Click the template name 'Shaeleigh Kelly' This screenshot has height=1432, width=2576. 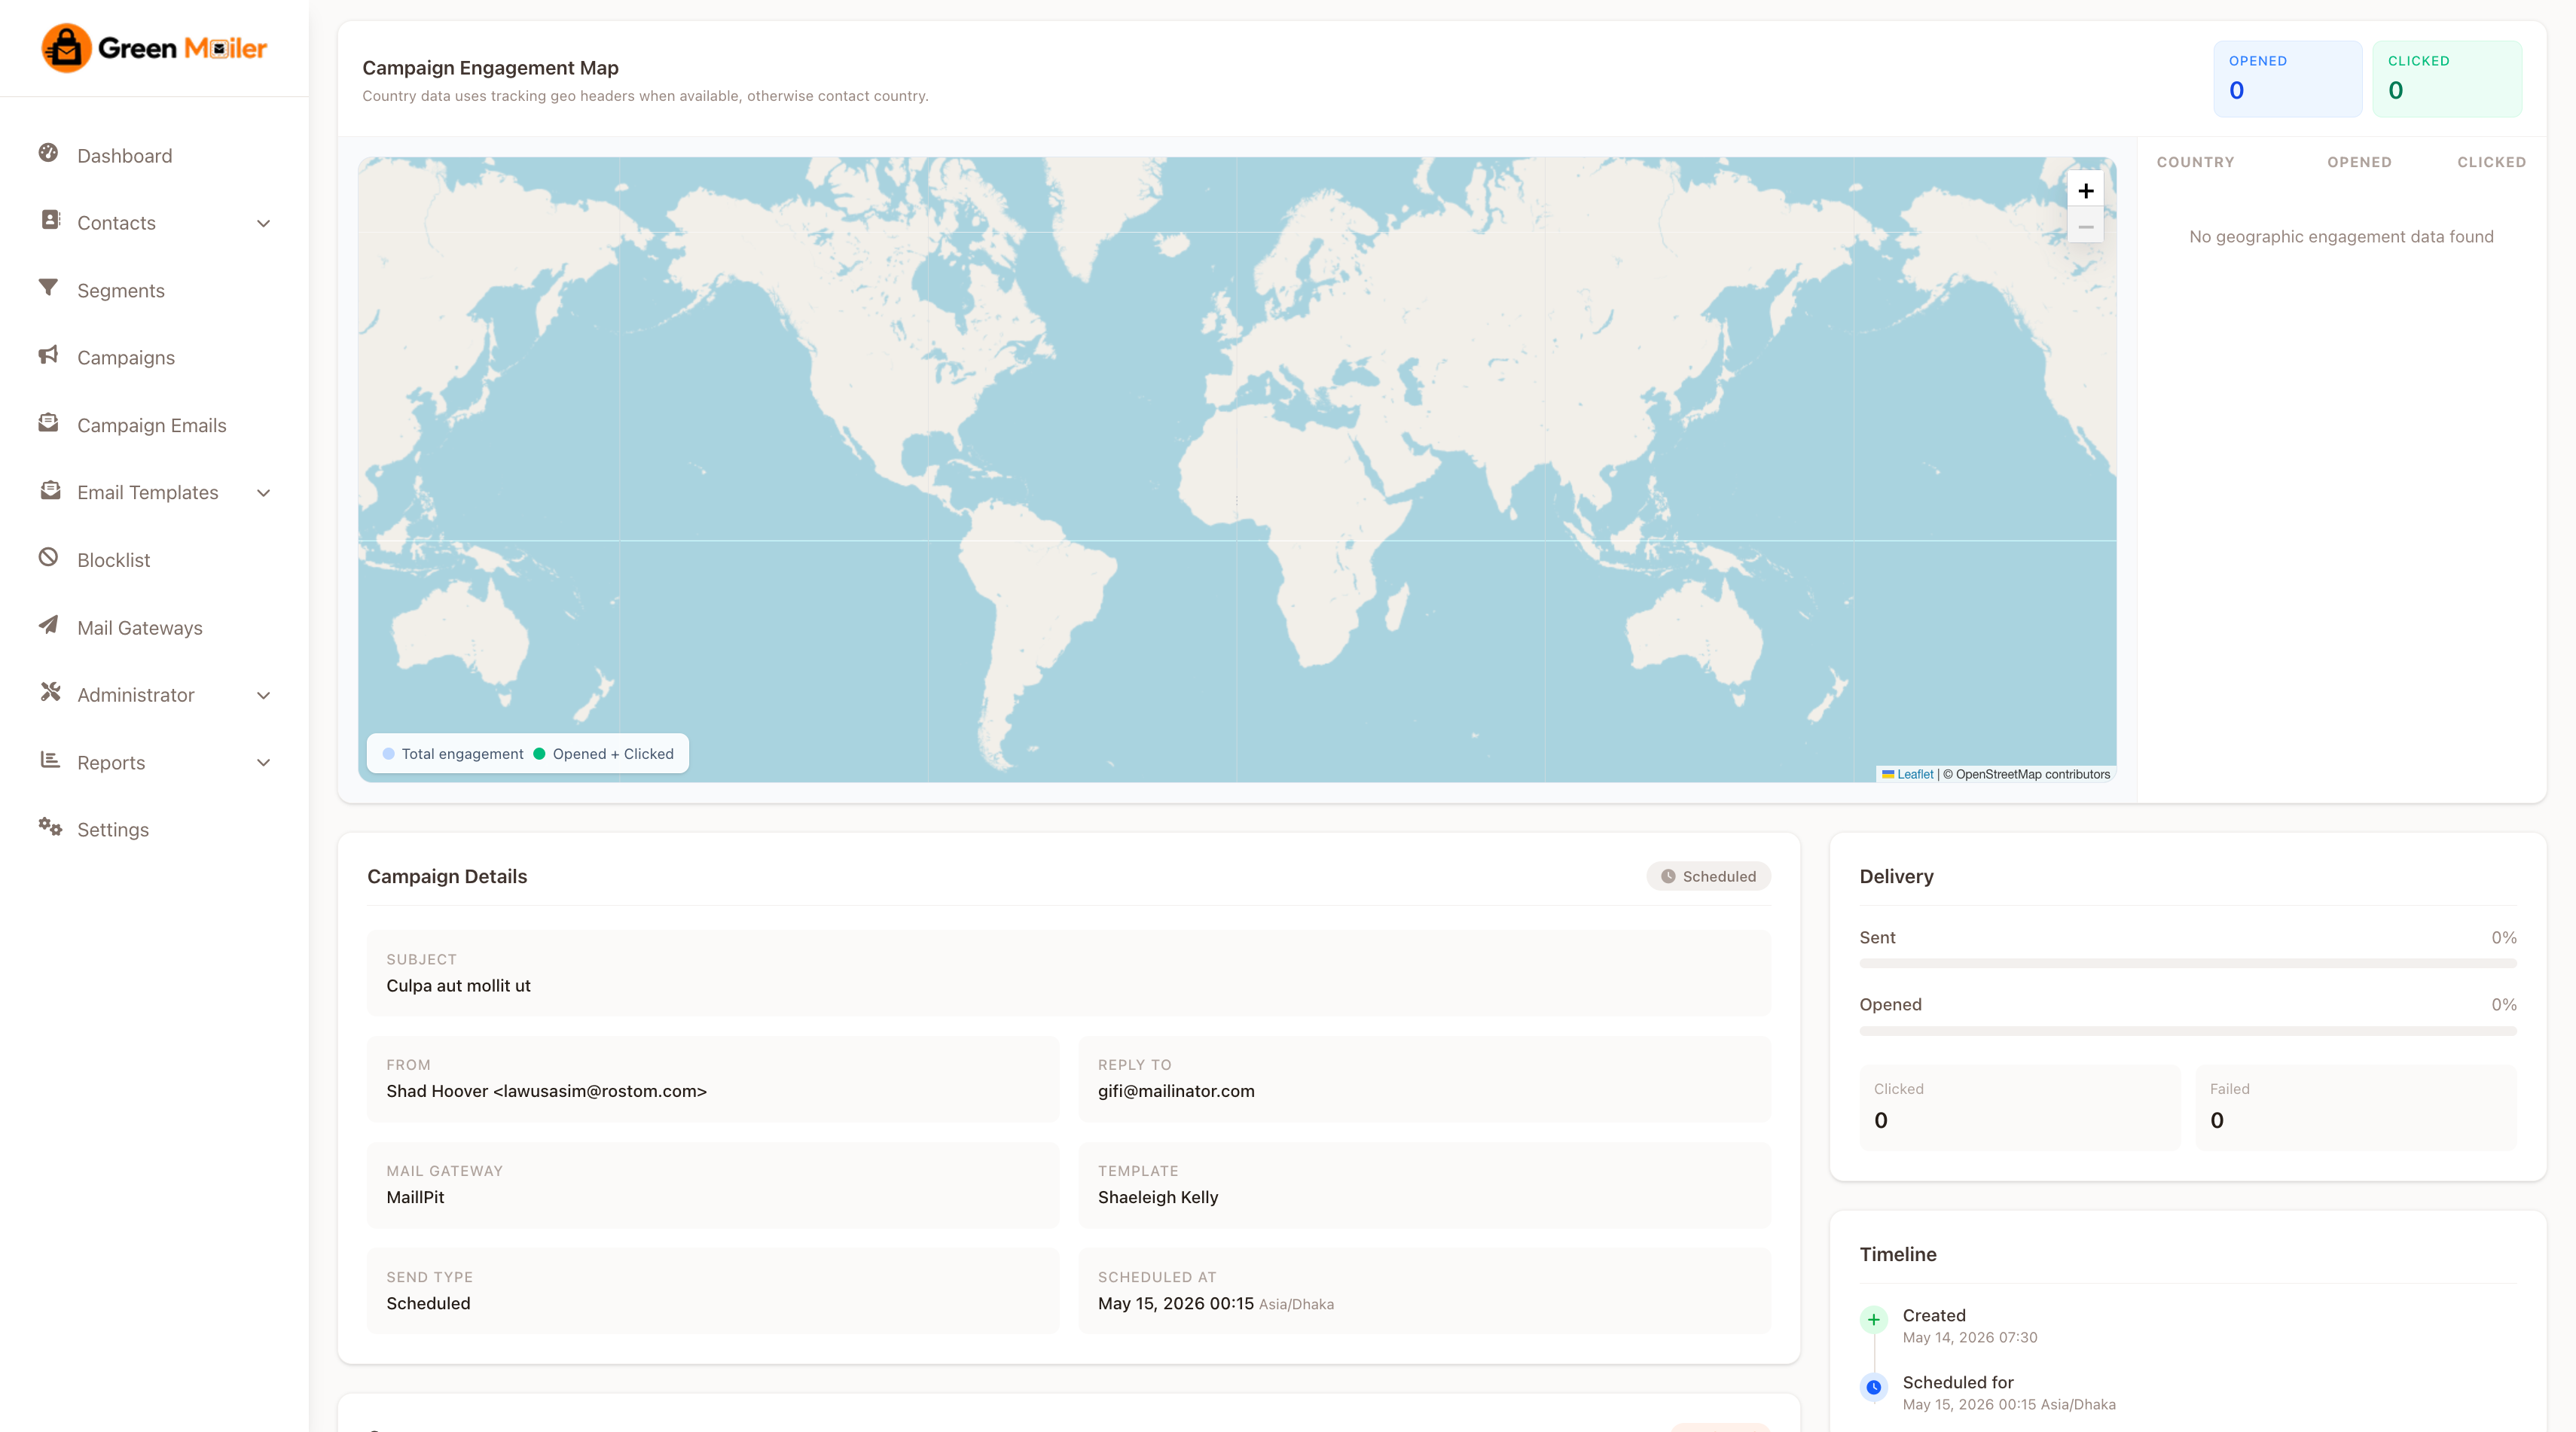pyautogui.click(x=1158, y=1197)
